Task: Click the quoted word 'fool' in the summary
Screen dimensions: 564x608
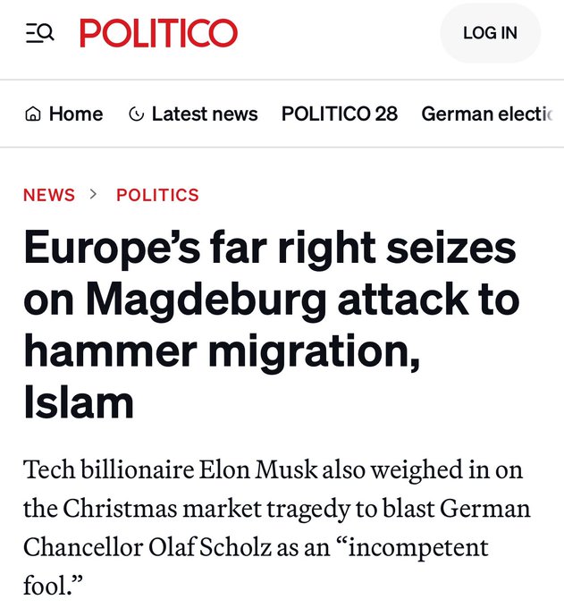Action: click(x=47, y=587)
